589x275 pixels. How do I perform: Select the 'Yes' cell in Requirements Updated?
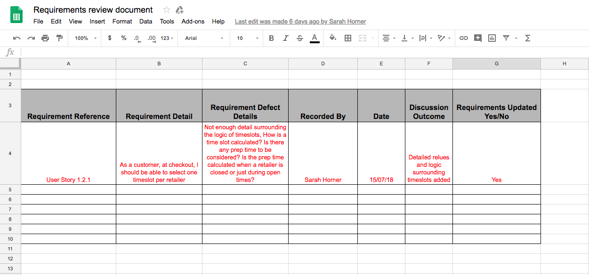click(x=497, y=153)
